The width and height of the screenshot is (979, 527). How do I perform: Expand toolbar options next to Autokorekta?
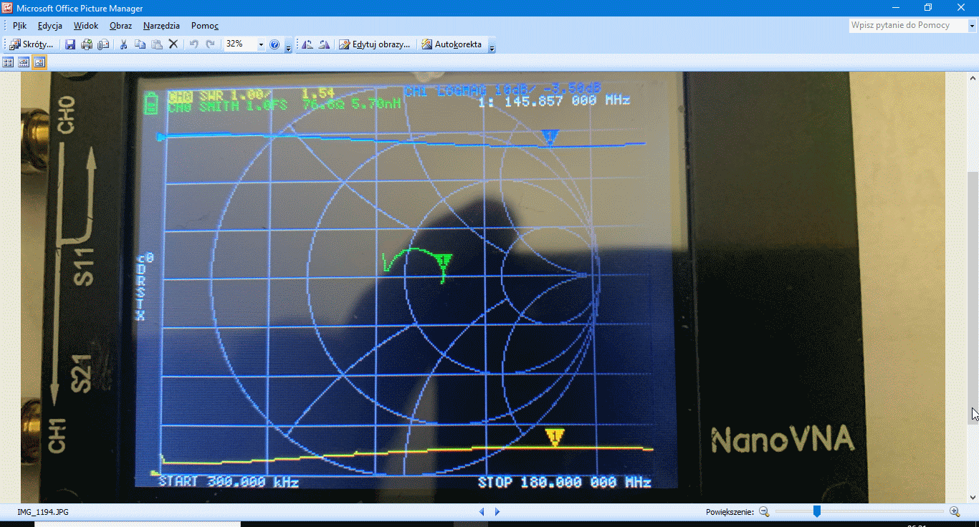coord(492,47)
